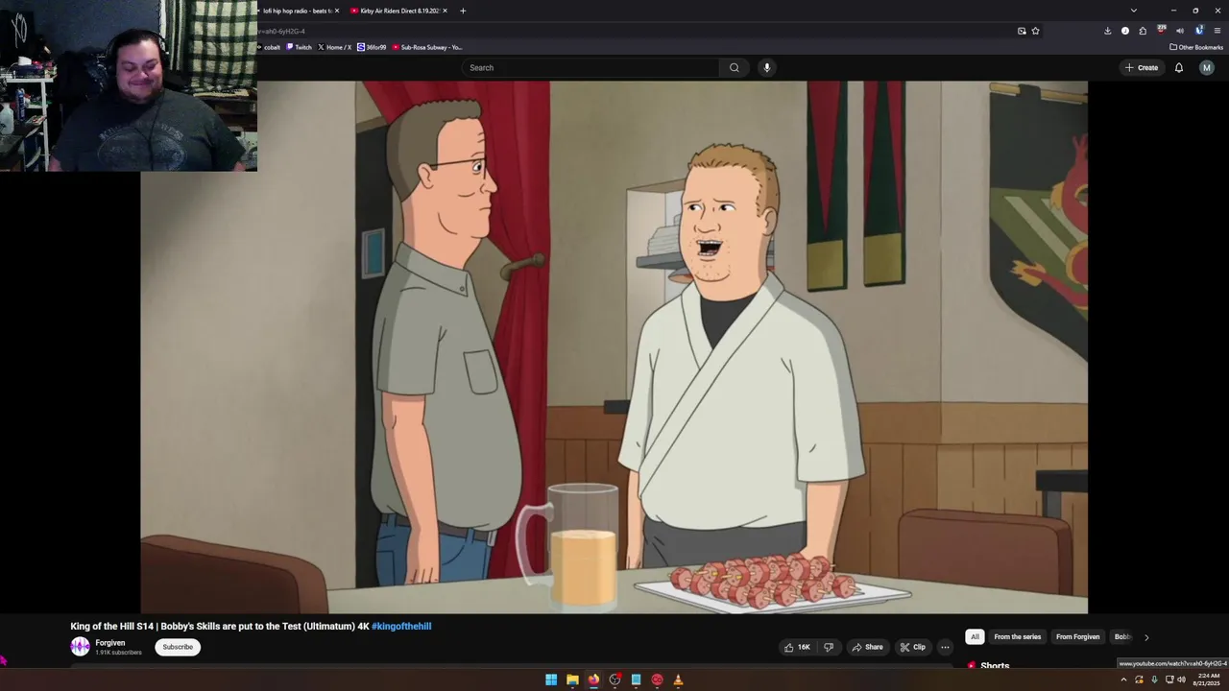The height and width of the screenshot is (691, 1229).
Task: Open Windows Start menu
Action: click(551, 679)
